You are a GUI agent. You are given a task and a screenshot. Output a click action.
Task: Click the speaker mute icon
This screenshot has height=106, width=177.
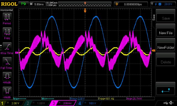[171, 103]
